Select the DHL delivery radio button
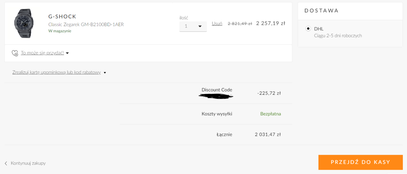 click(308, 29)
